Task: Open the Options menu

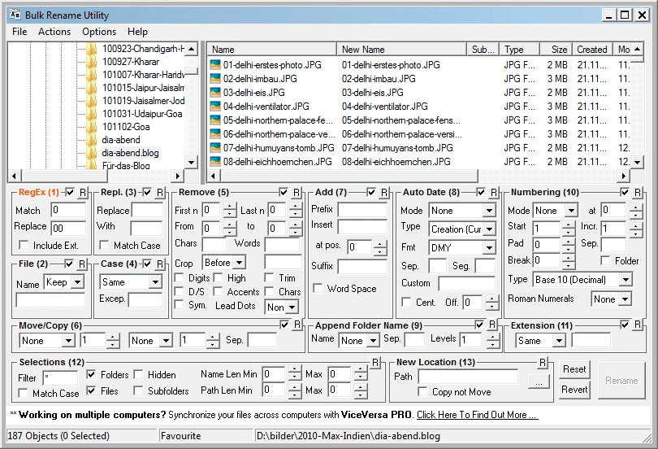Action: point(99,32)
